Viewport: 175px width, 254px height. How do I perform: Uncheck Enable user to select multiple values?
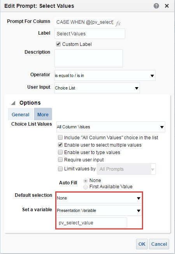tap(60, 145)
